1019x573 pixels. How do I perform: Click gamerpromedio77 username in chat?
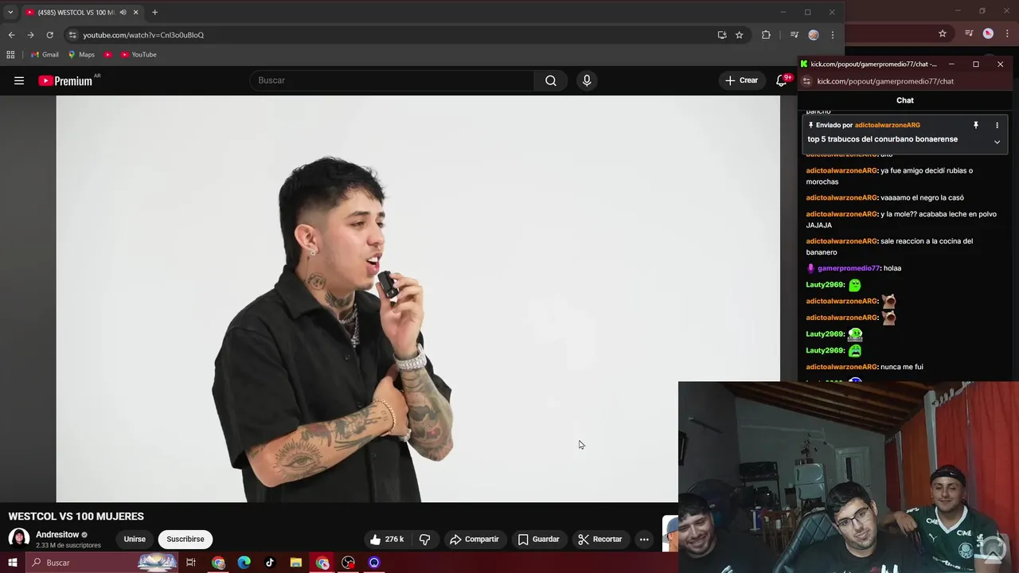click(849, 268)
